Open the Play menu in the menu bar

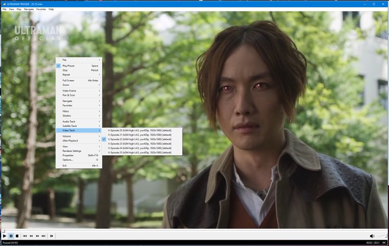click(x=19, y=9)
